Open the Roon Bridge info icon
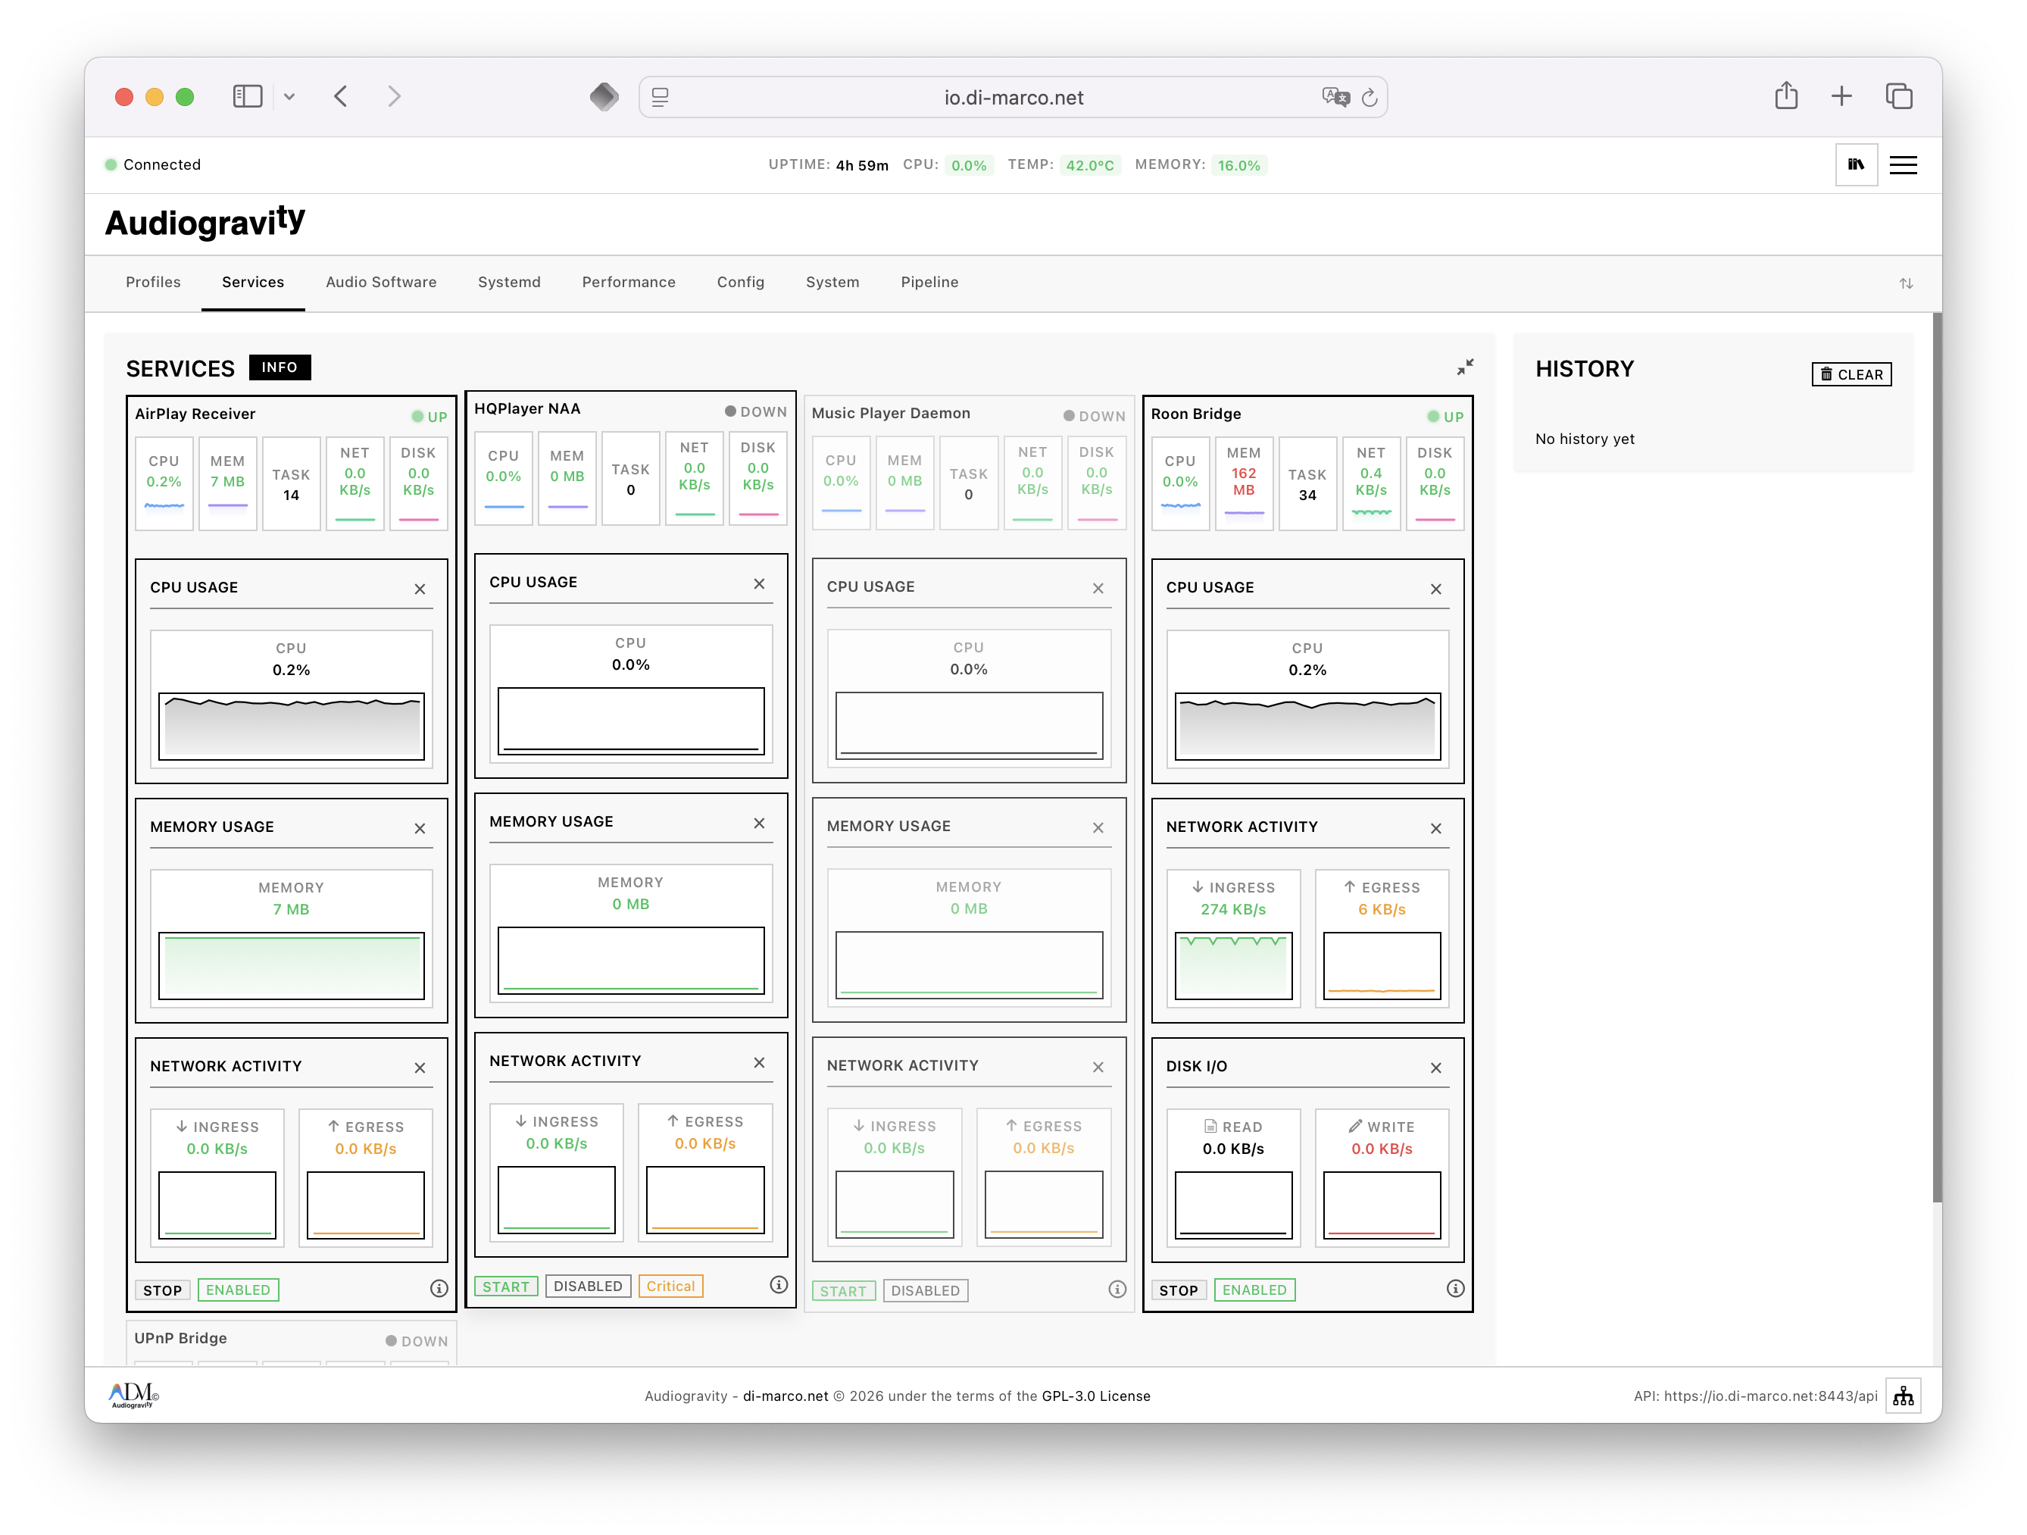Viewport: 2027px width, 1535px height. [1455, 1289]
